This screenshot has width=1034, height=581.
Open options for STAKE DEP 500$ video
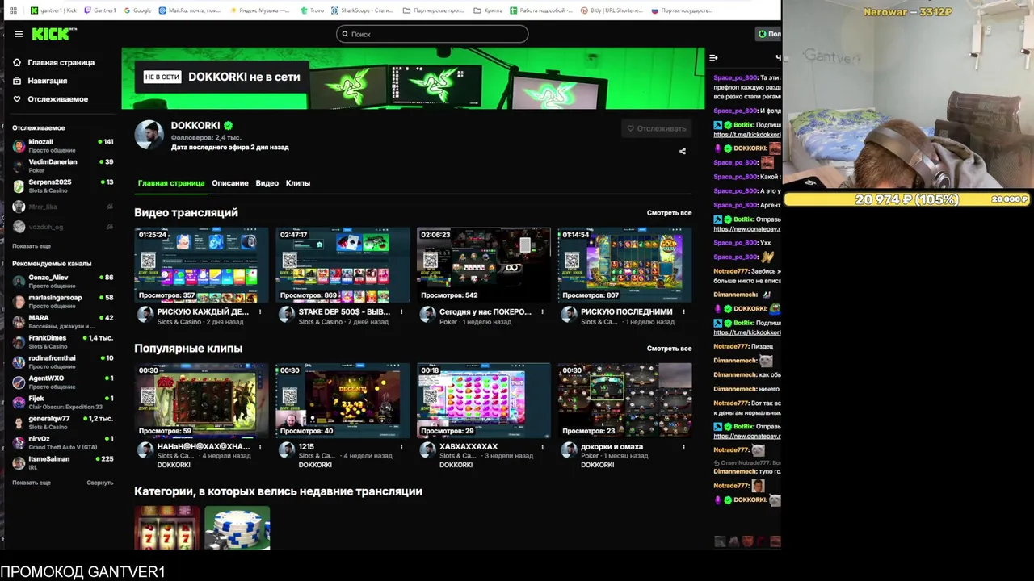(401, 311)
